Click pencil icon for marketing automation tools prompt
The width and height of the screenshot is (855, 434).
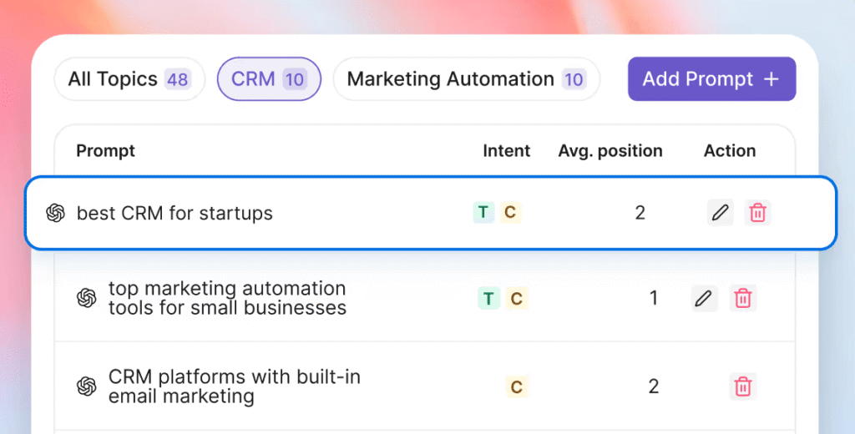click(x=705, y=298)
